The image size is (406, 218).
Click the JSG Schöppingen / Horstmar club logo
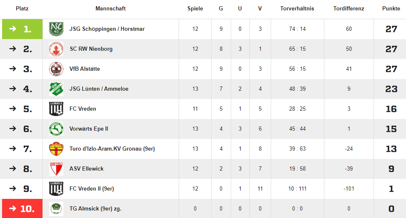(56, 29)
